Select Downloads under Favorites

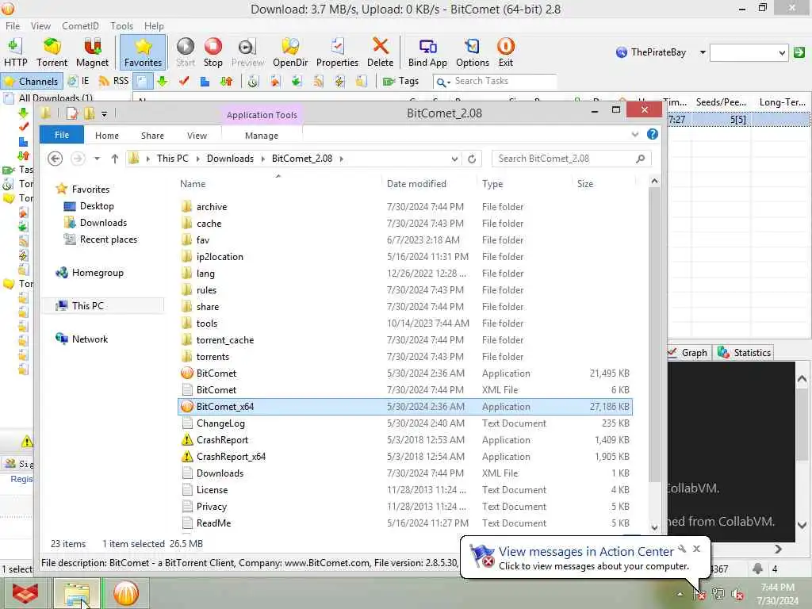tap(103, 223)
